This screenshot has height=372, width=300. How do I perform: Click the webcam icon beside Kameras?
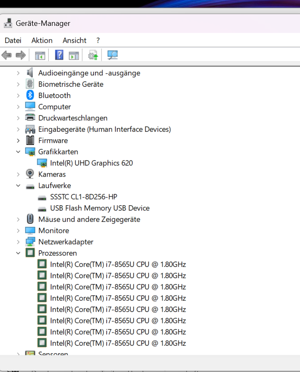30,174
